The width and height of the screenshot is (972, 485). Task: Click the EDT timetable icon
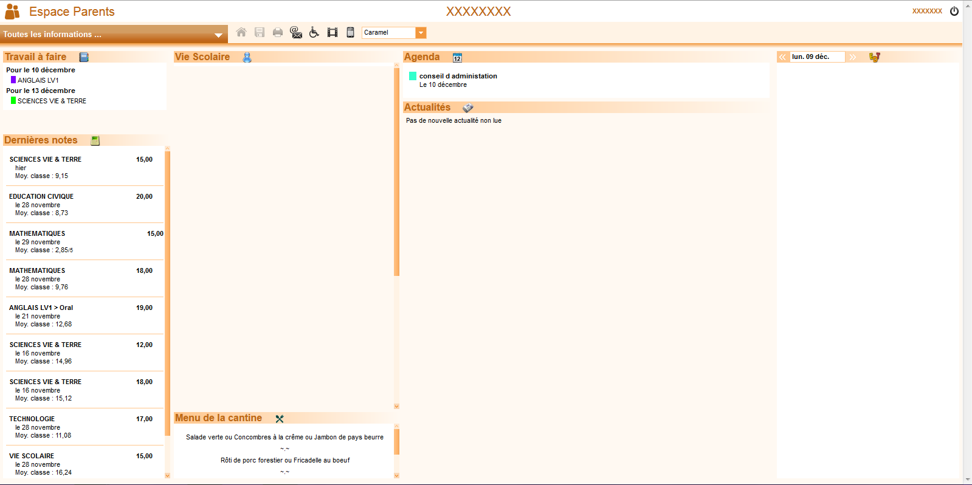pyautogui.click(x=874, y=57)
